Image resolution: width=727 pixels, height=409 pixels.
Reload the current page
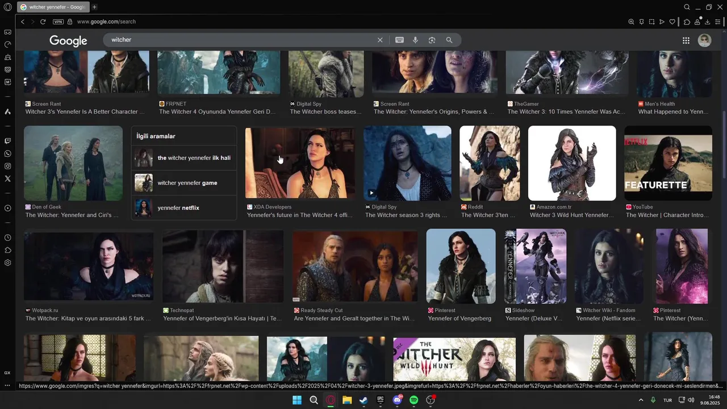[x=43, y=22]
